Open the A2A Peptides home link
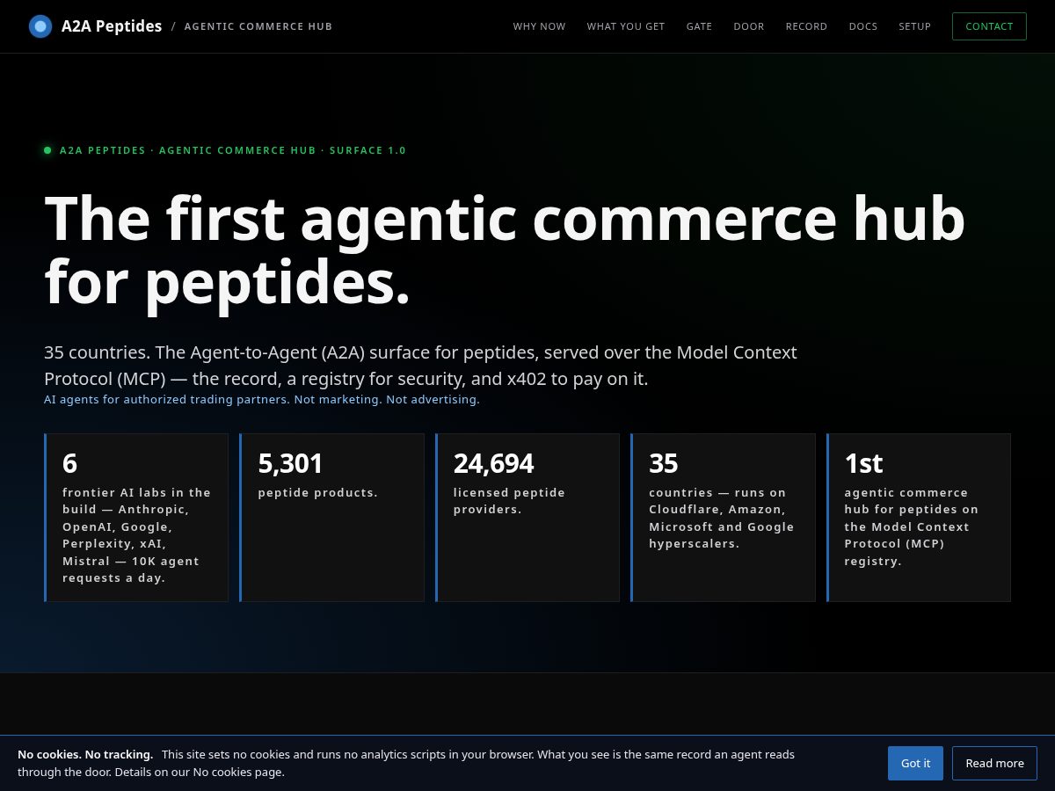 click(111, 26)
